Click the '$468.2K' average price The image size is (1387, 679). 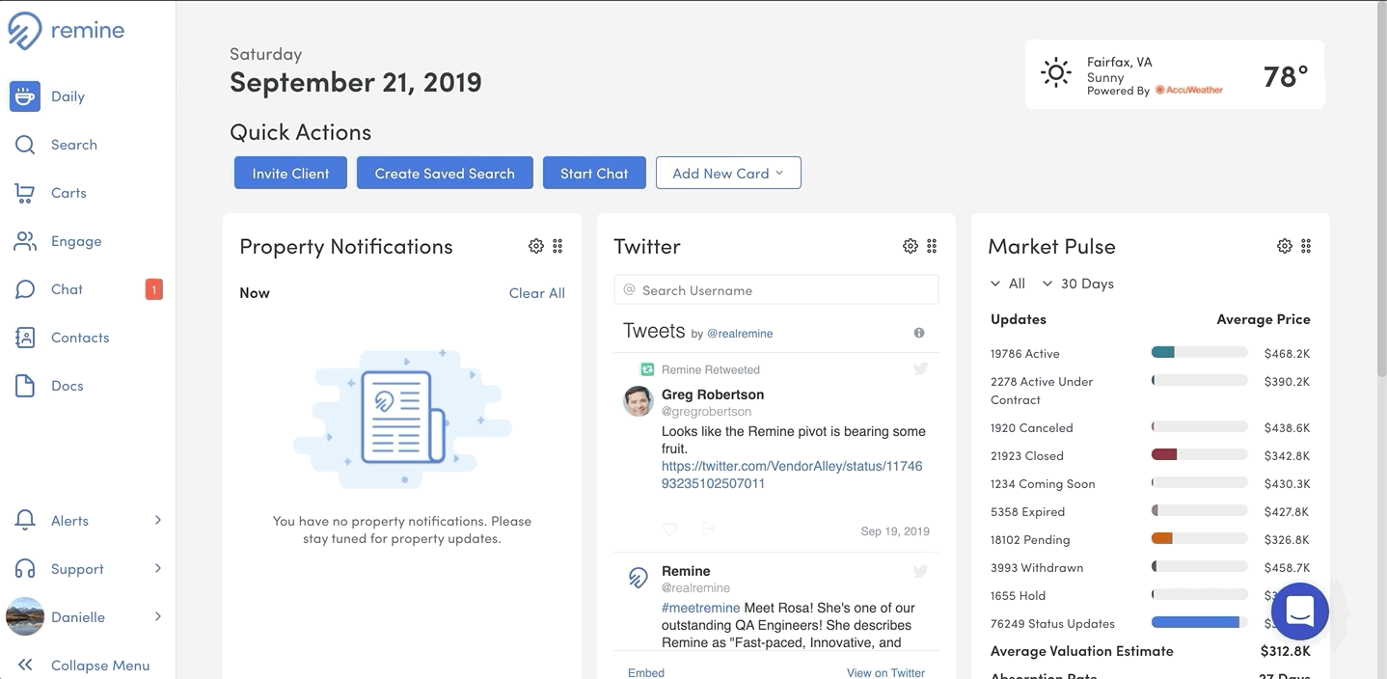coord(1287,354)
